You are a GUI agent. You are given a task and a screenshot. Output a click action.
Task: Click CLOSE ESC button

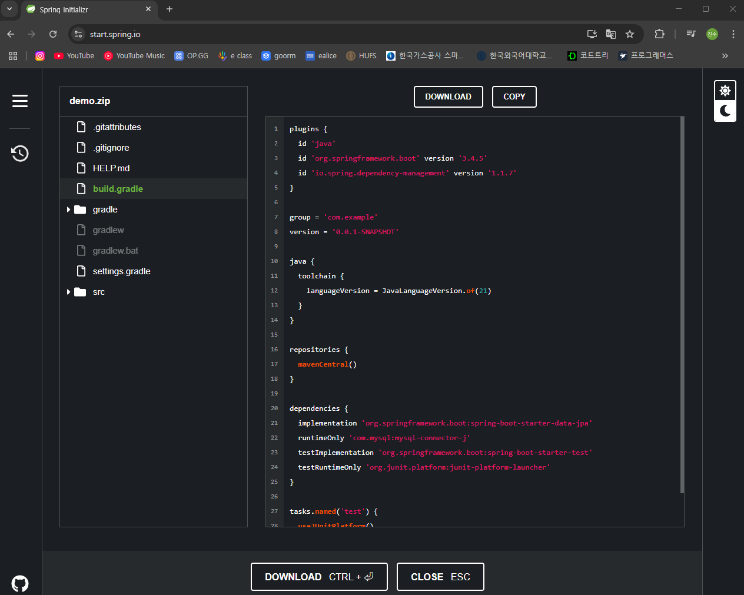pos(440,577)
